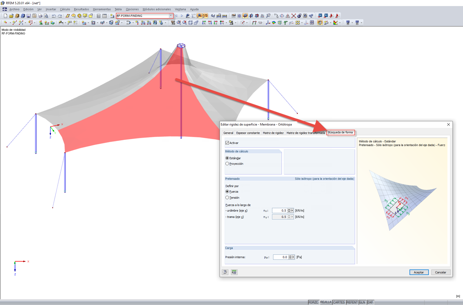Print with the printer icon in the toolbar
This screenshot has height=305, width=463.
[40, 16]
